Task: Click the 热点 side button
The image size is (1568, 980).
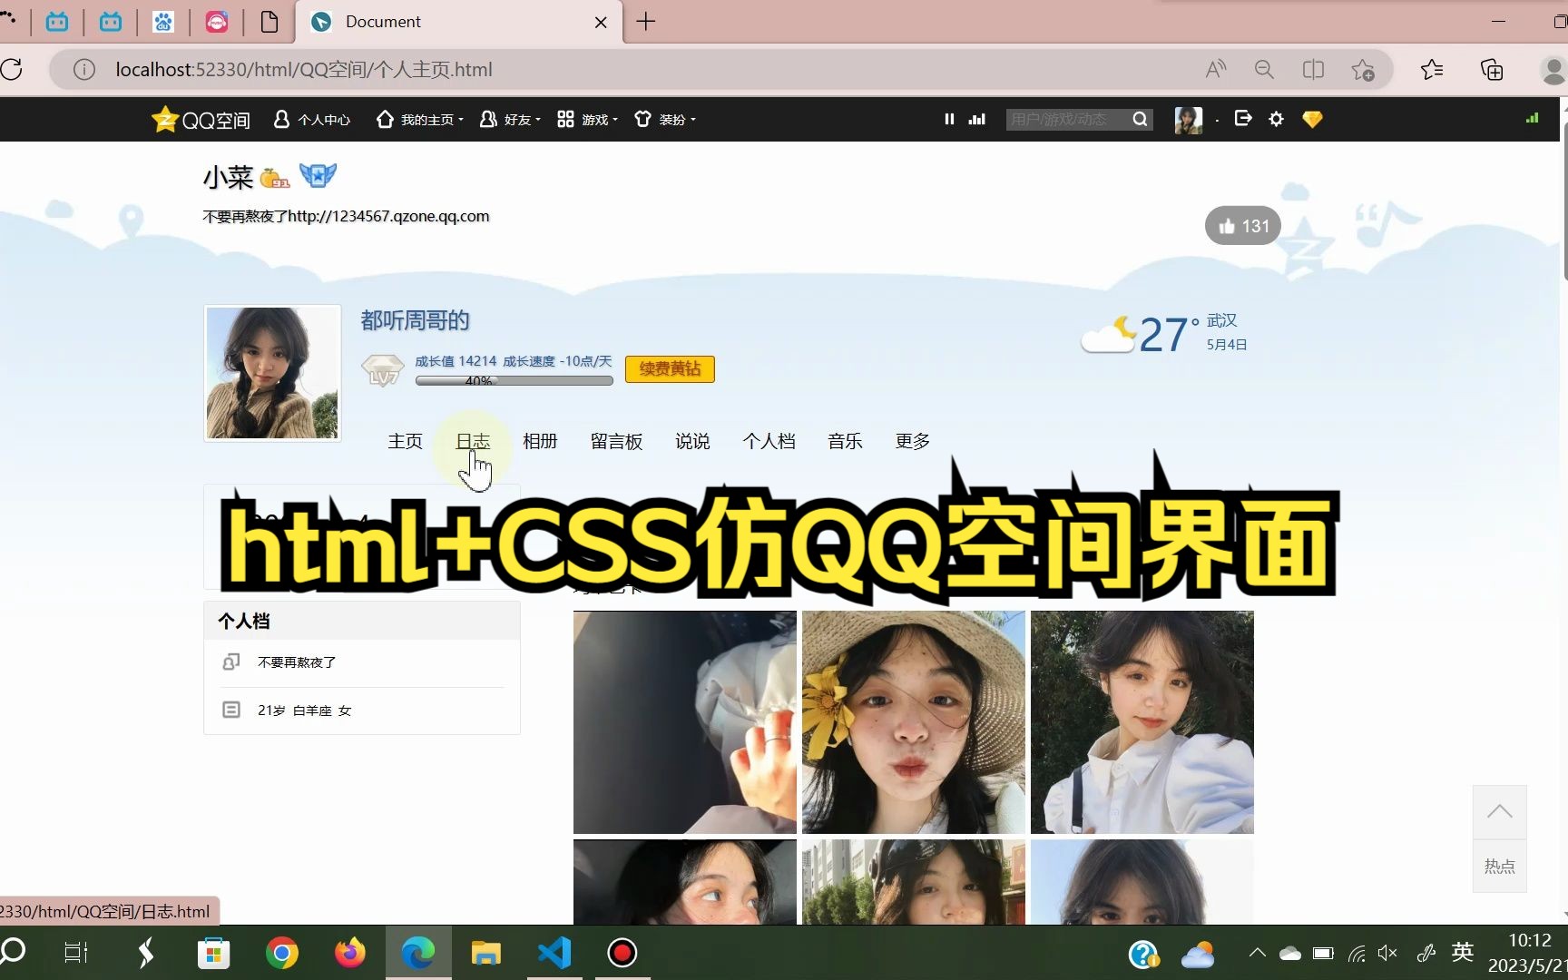Action: point(1500,866)
